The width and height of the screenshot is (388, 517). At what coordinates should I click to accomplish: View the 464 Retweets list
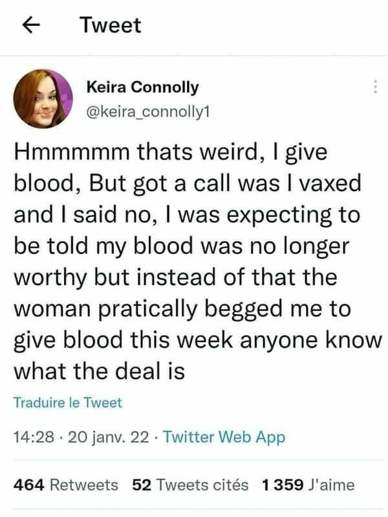click(x=65, y=484)
